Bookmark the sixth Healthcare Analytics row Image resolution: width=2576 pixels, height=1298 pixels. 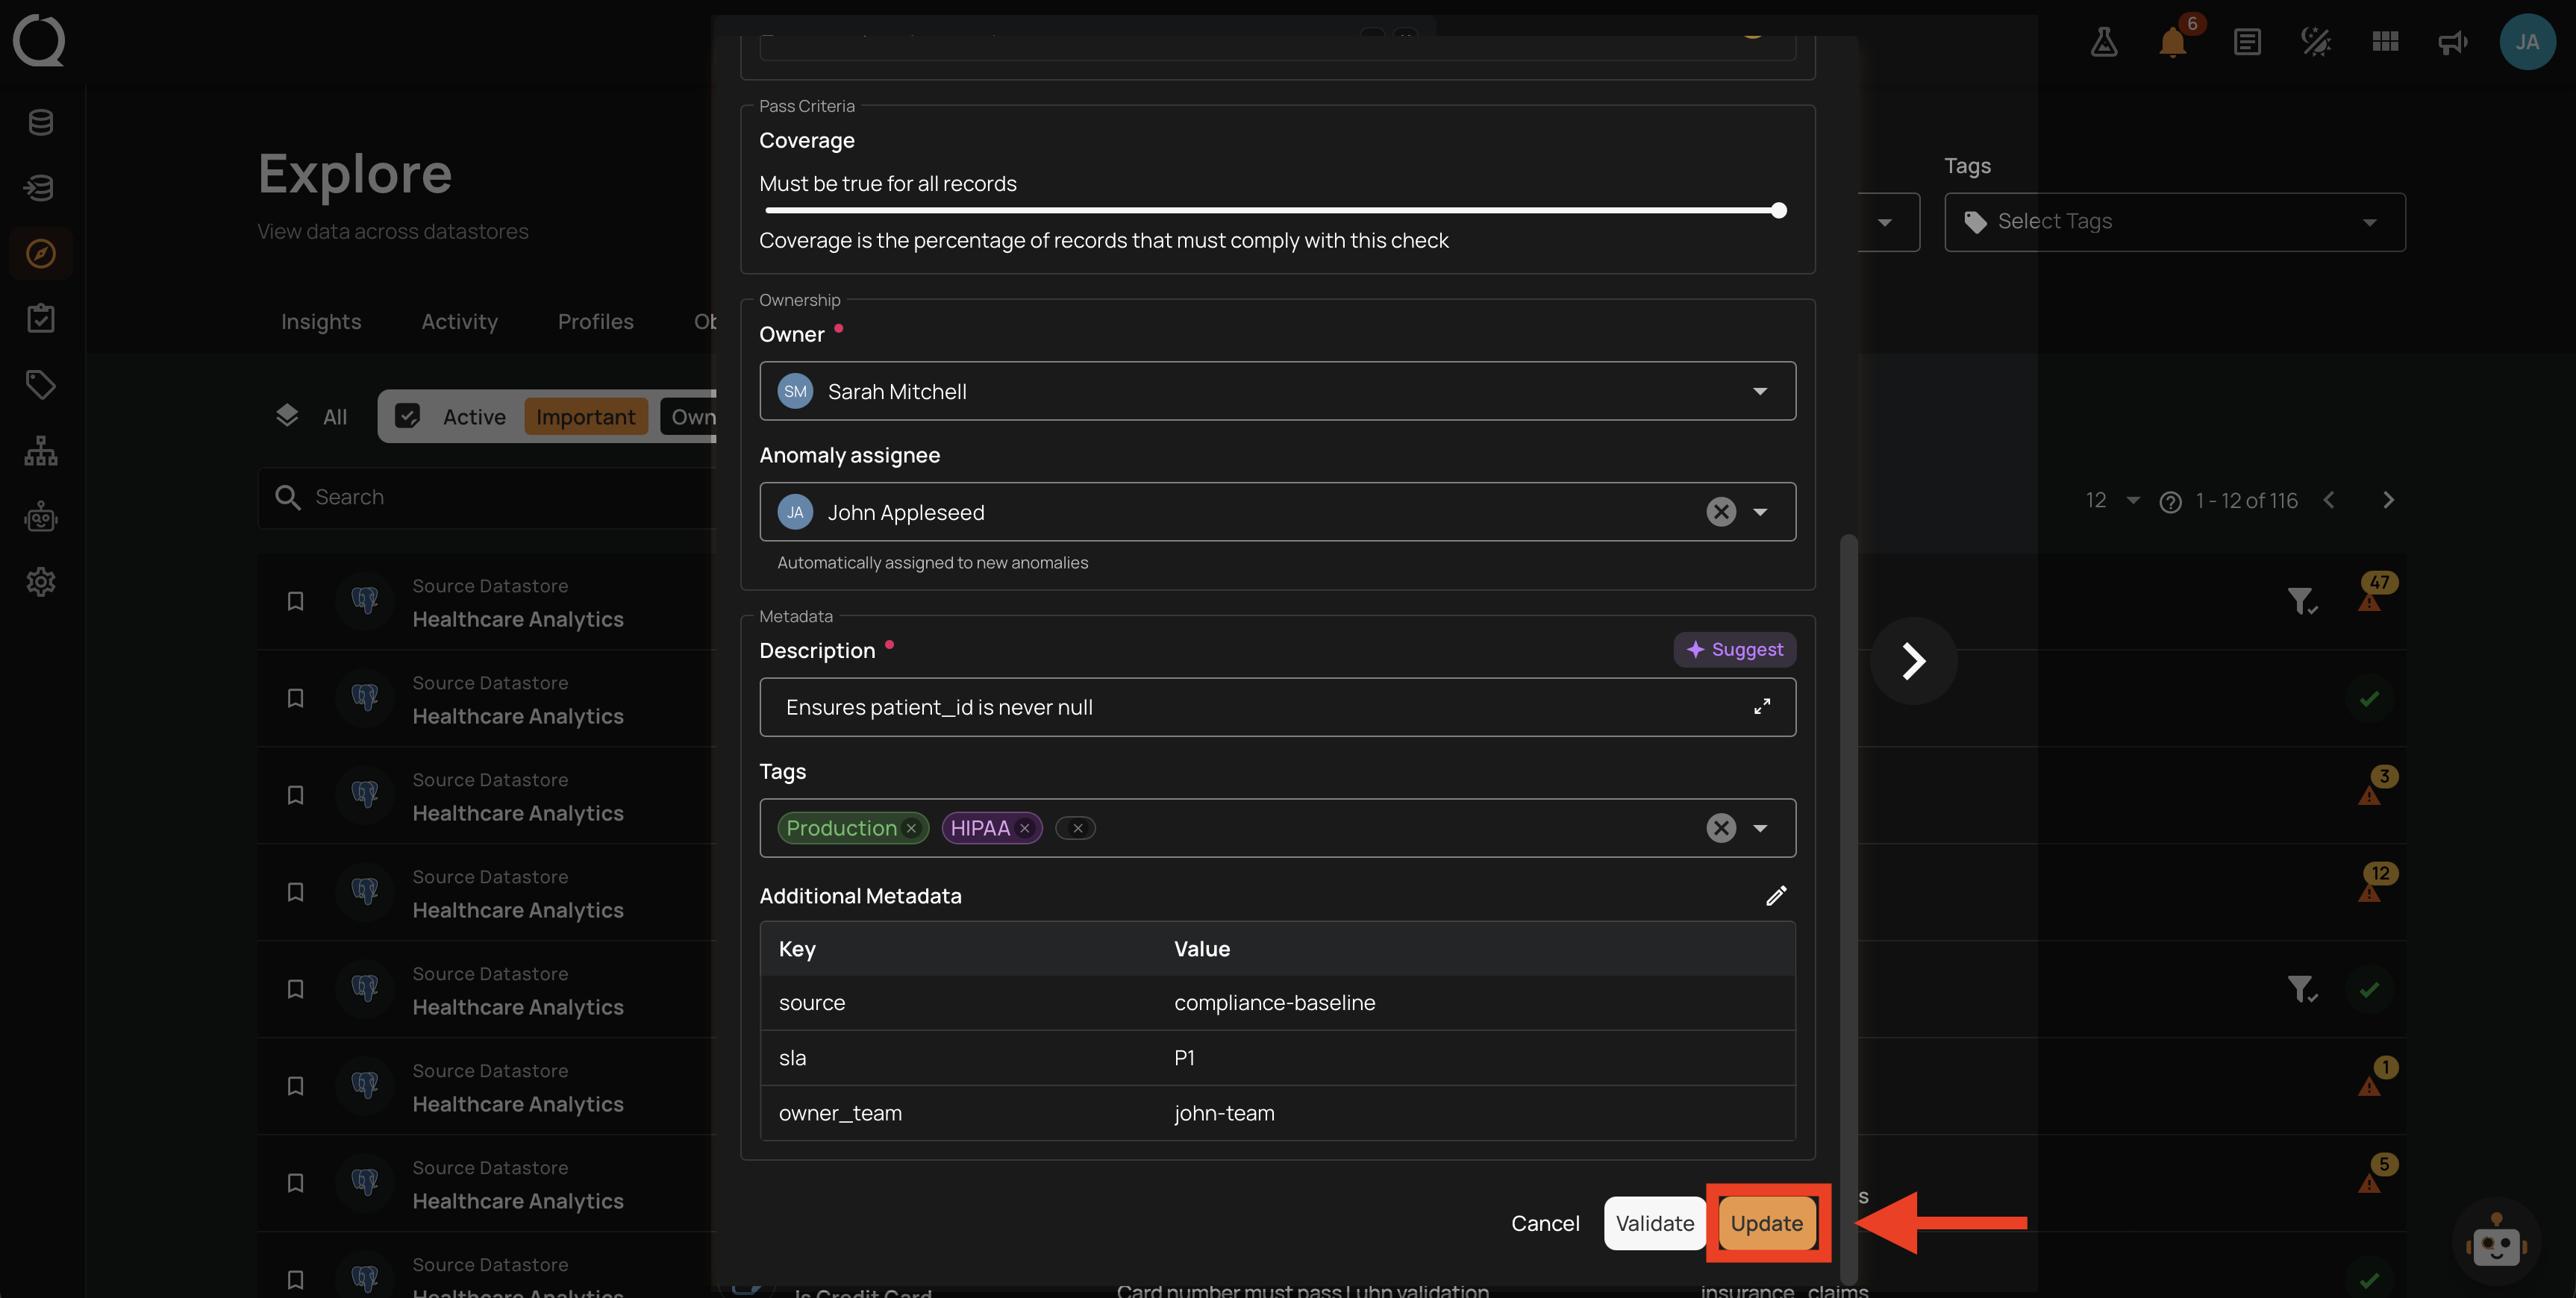pos(295,1086)
